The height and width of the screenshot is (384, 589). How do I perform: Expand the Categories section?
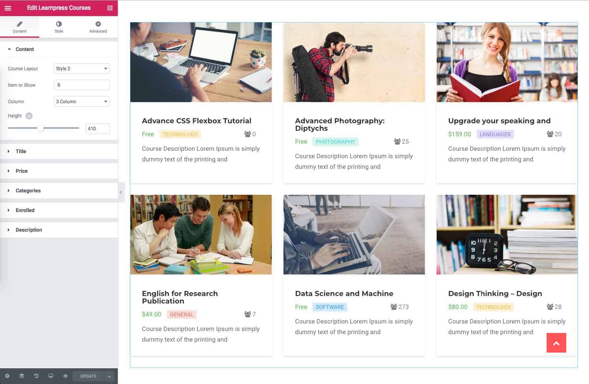coord(28,191)
